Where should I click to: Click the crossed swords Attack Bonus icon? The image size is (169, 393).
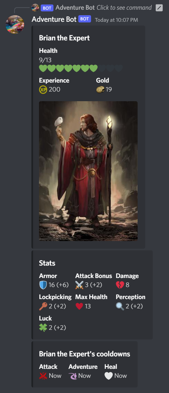tap(79, 285)
